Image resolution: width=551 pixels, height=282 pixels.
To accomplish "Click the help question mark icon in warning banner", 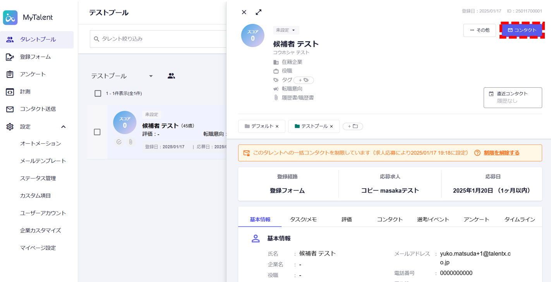I will point(477,153).
